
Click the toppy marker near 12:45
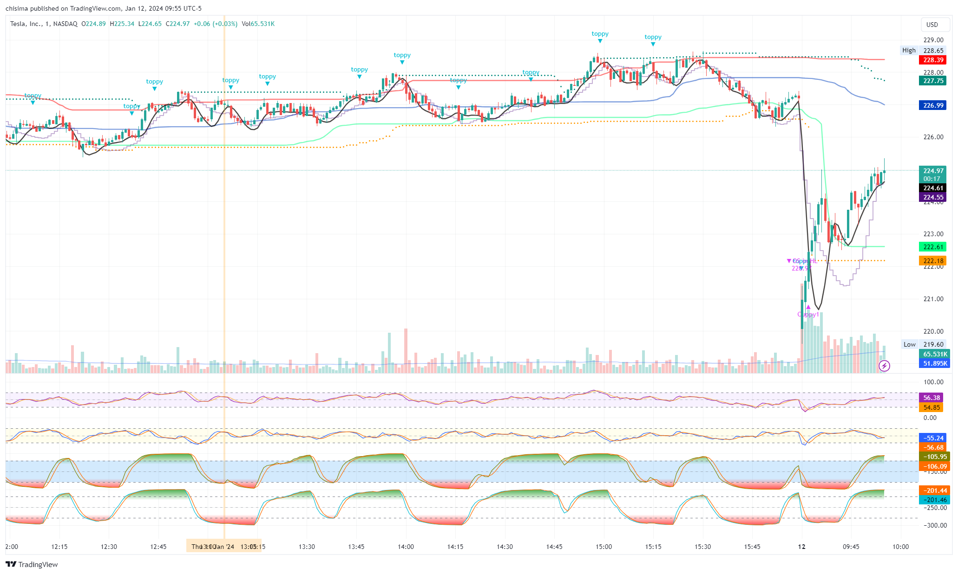154,88
